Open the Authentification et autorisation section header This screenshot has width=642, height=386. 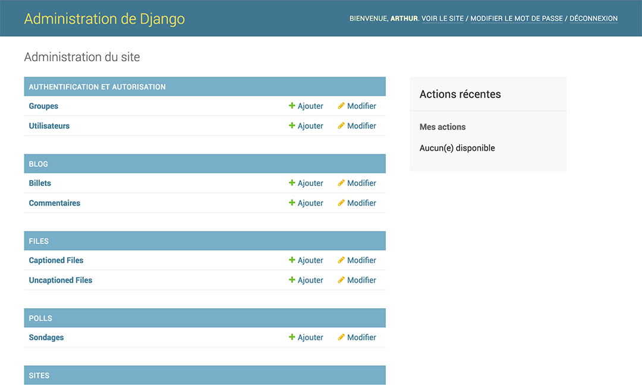click(x=97, y=87)
